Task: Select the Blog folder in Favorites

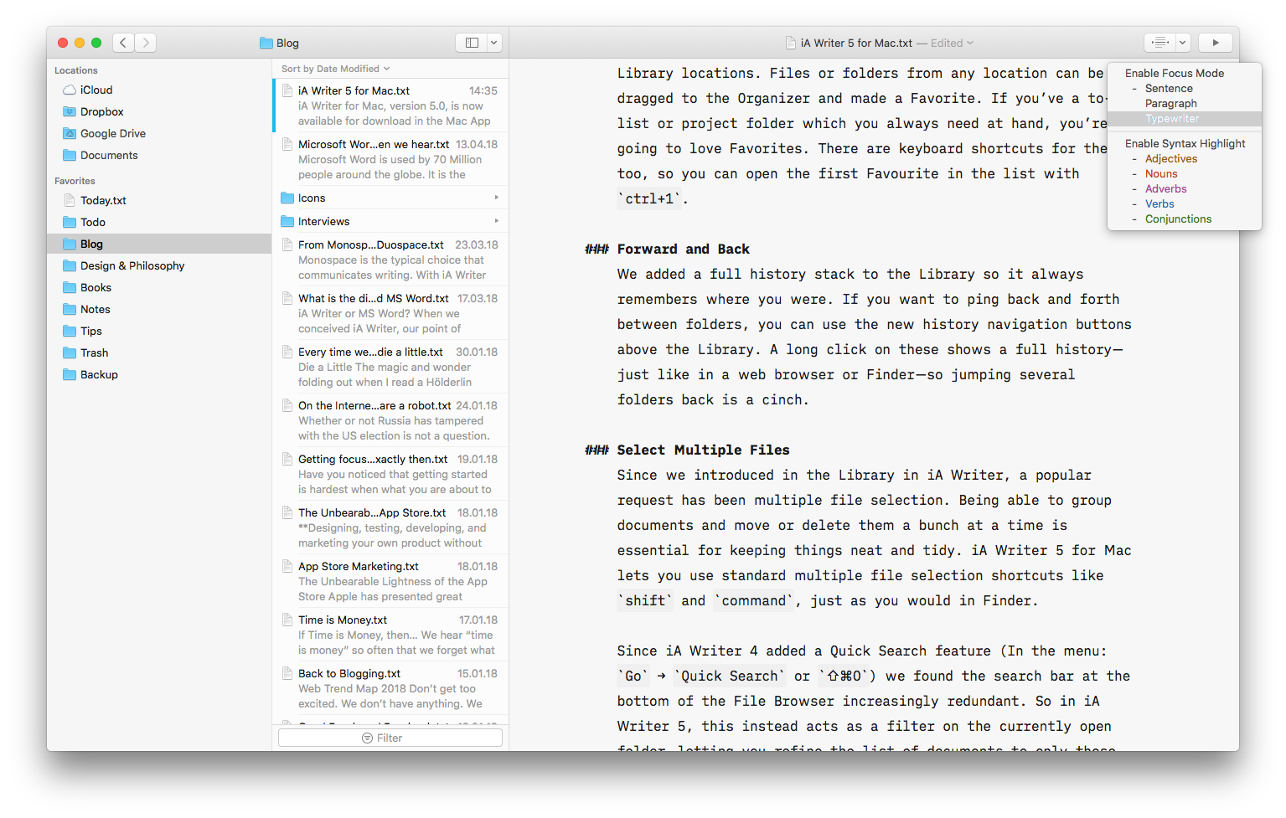Action: tap(159, 244)
